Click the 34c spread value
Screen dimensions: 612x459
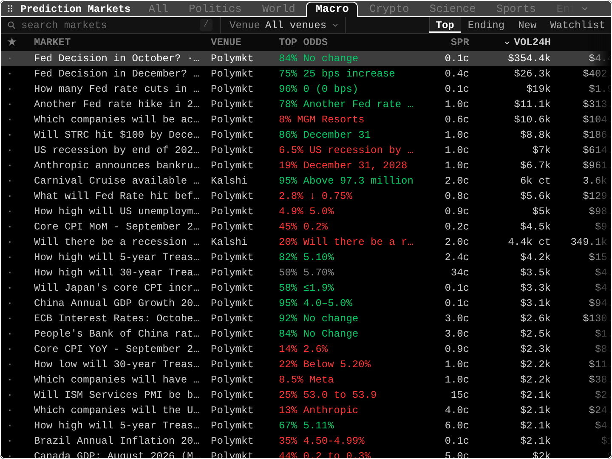(x=460, y=272)
